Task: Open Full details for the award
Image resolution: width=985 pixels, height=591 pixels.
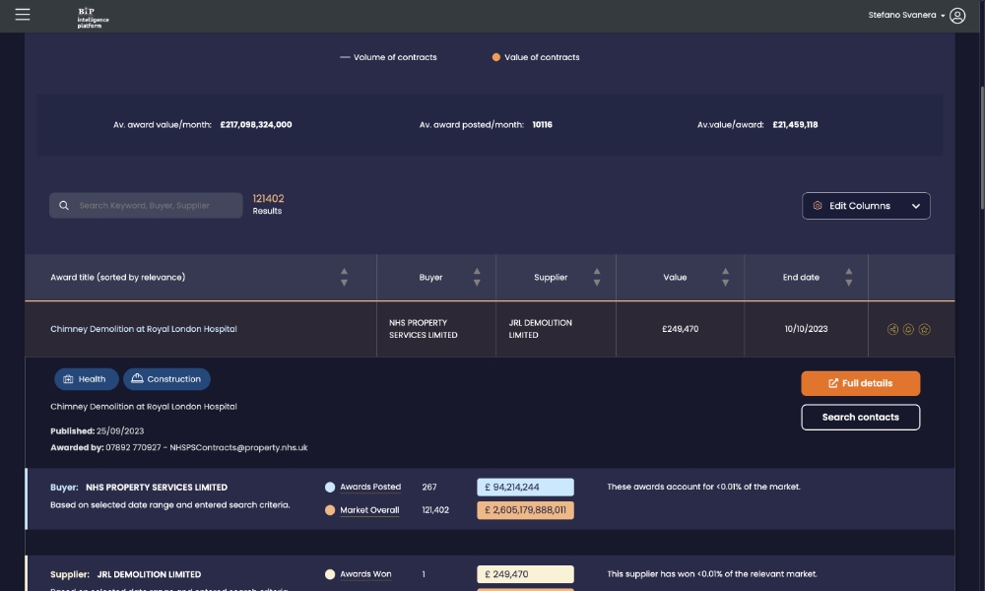Action: 860,383
